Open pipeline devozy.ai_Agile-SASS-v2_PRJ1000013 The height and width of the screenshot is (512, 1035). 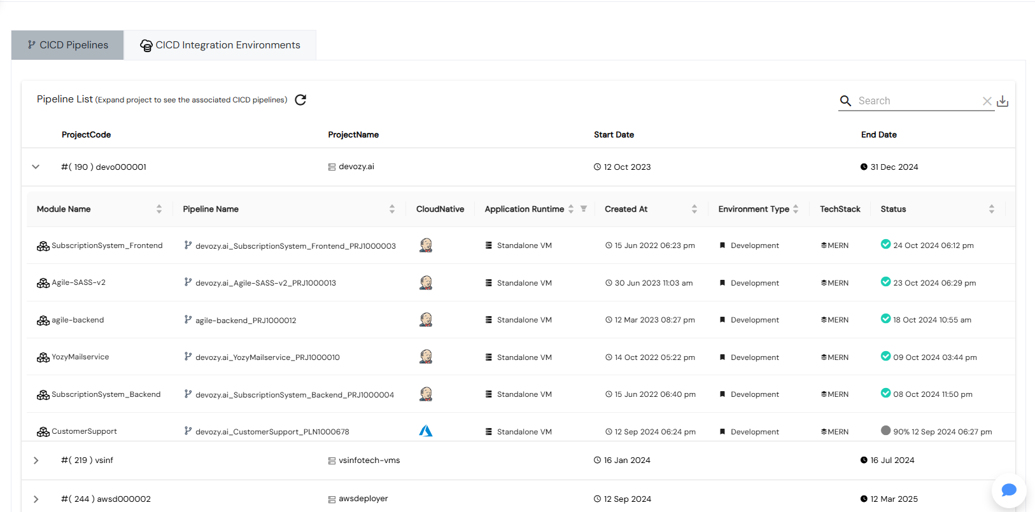(265, 283)
